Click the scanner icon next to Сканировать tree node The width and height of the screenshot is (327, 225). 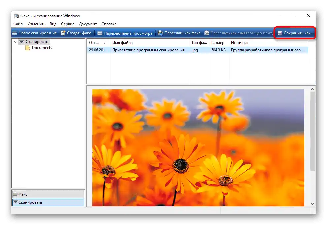click(21, 42)
